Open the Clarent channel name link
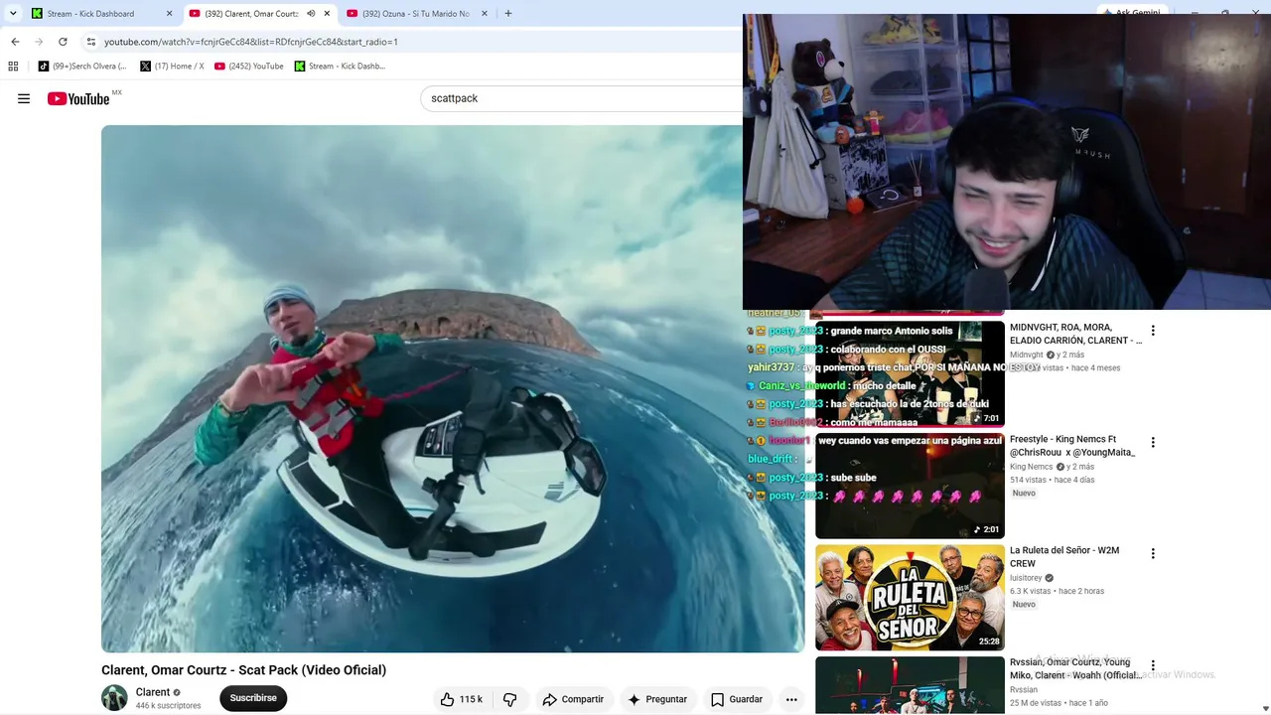The image size is (1271, 715). click(153, 692)
